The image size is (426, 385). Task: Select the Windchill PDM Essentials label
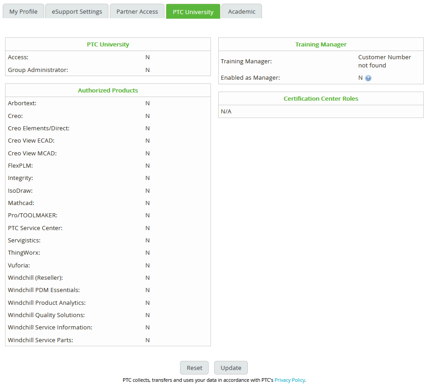44,290
